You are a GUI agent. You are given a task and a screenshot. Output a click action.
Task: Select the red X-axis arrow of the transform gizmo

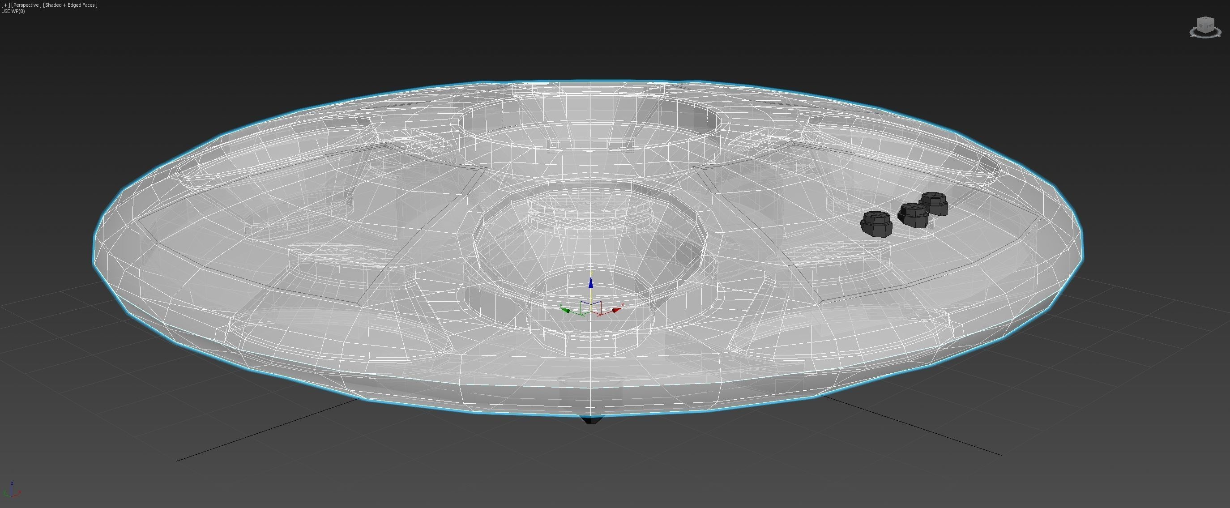pos(616,310)
